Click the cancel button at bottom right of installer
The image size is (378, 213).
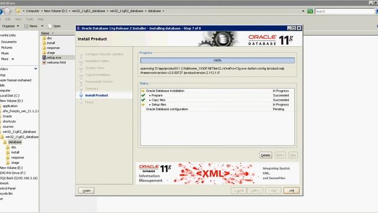(291, 191)
